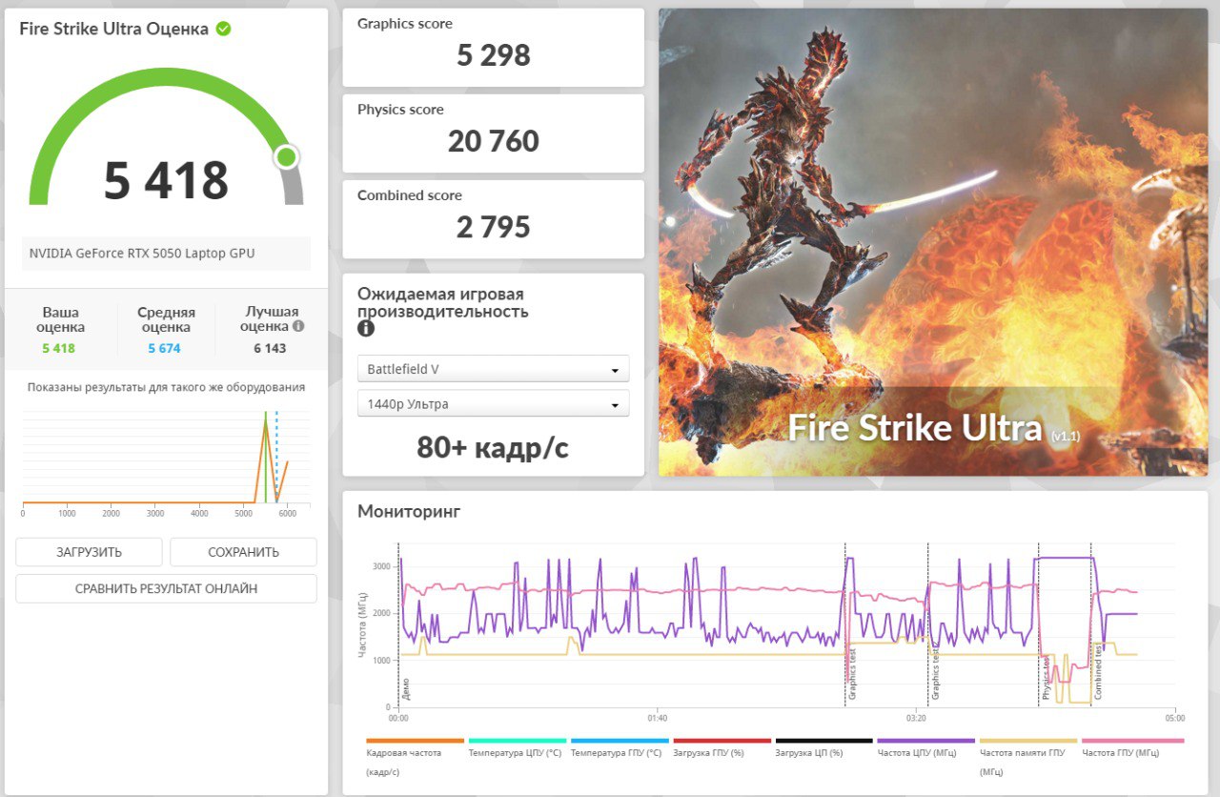The image size is (1220, 797).
Task: Click the Combined score label
Action: click(x=410, y=195)
